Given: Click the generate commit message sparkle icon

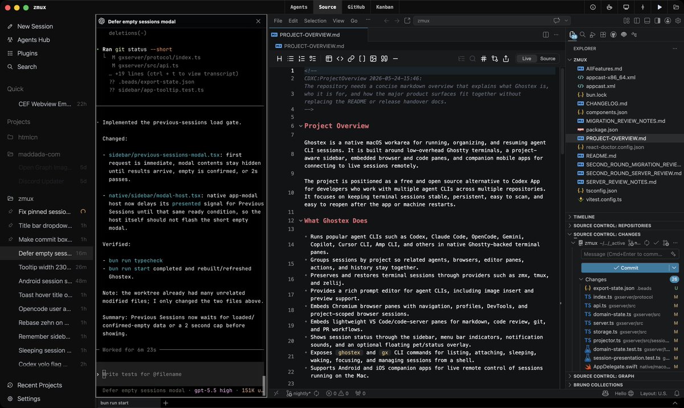Looking at the screenshot, I should click(x=673, y=254).
